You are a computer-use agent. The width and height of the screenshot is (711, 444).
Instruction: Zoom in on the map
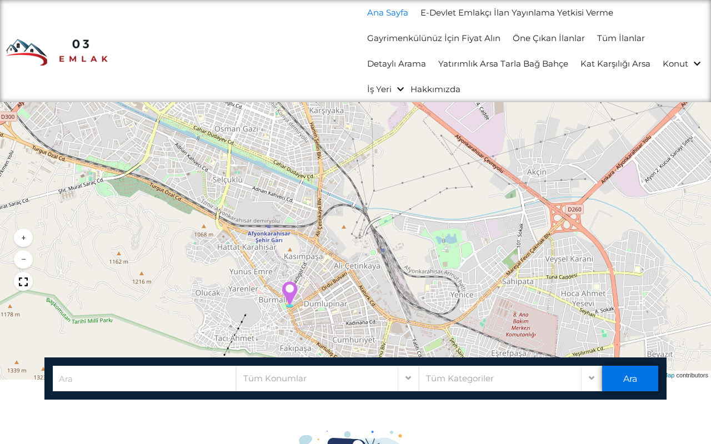tap(23, 238)
